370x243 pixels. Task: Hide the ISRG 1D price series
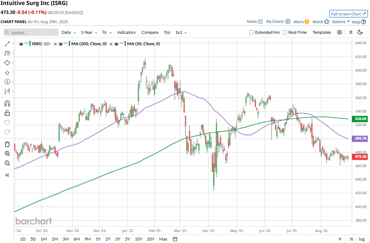click(x=21, y=44)
